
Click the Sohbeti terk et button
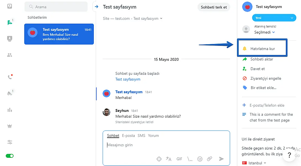tap(214, 7)
